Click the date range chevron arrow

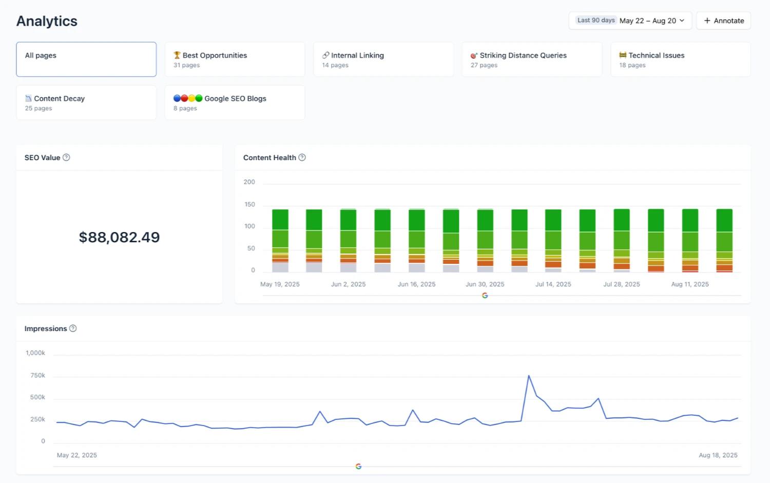tap(682, 21)
